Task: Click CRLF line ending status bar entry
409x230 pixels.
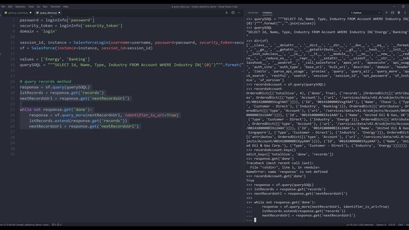Action: point(401,224)
